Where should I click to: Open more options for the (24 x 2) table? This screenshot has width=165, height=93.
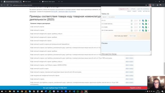tap(148, 30)
